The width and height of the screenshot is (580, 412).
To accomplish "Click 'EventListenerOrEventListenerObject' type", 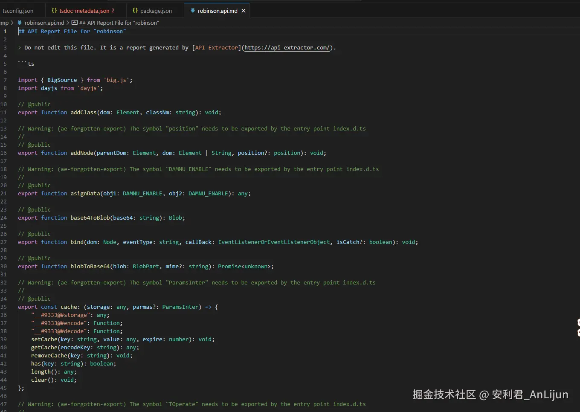I will tap(274, 242).
